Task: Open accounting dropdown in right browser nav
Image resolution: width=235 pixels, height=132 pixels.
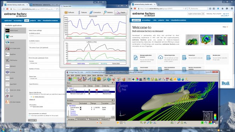Action: coord(147,20)
